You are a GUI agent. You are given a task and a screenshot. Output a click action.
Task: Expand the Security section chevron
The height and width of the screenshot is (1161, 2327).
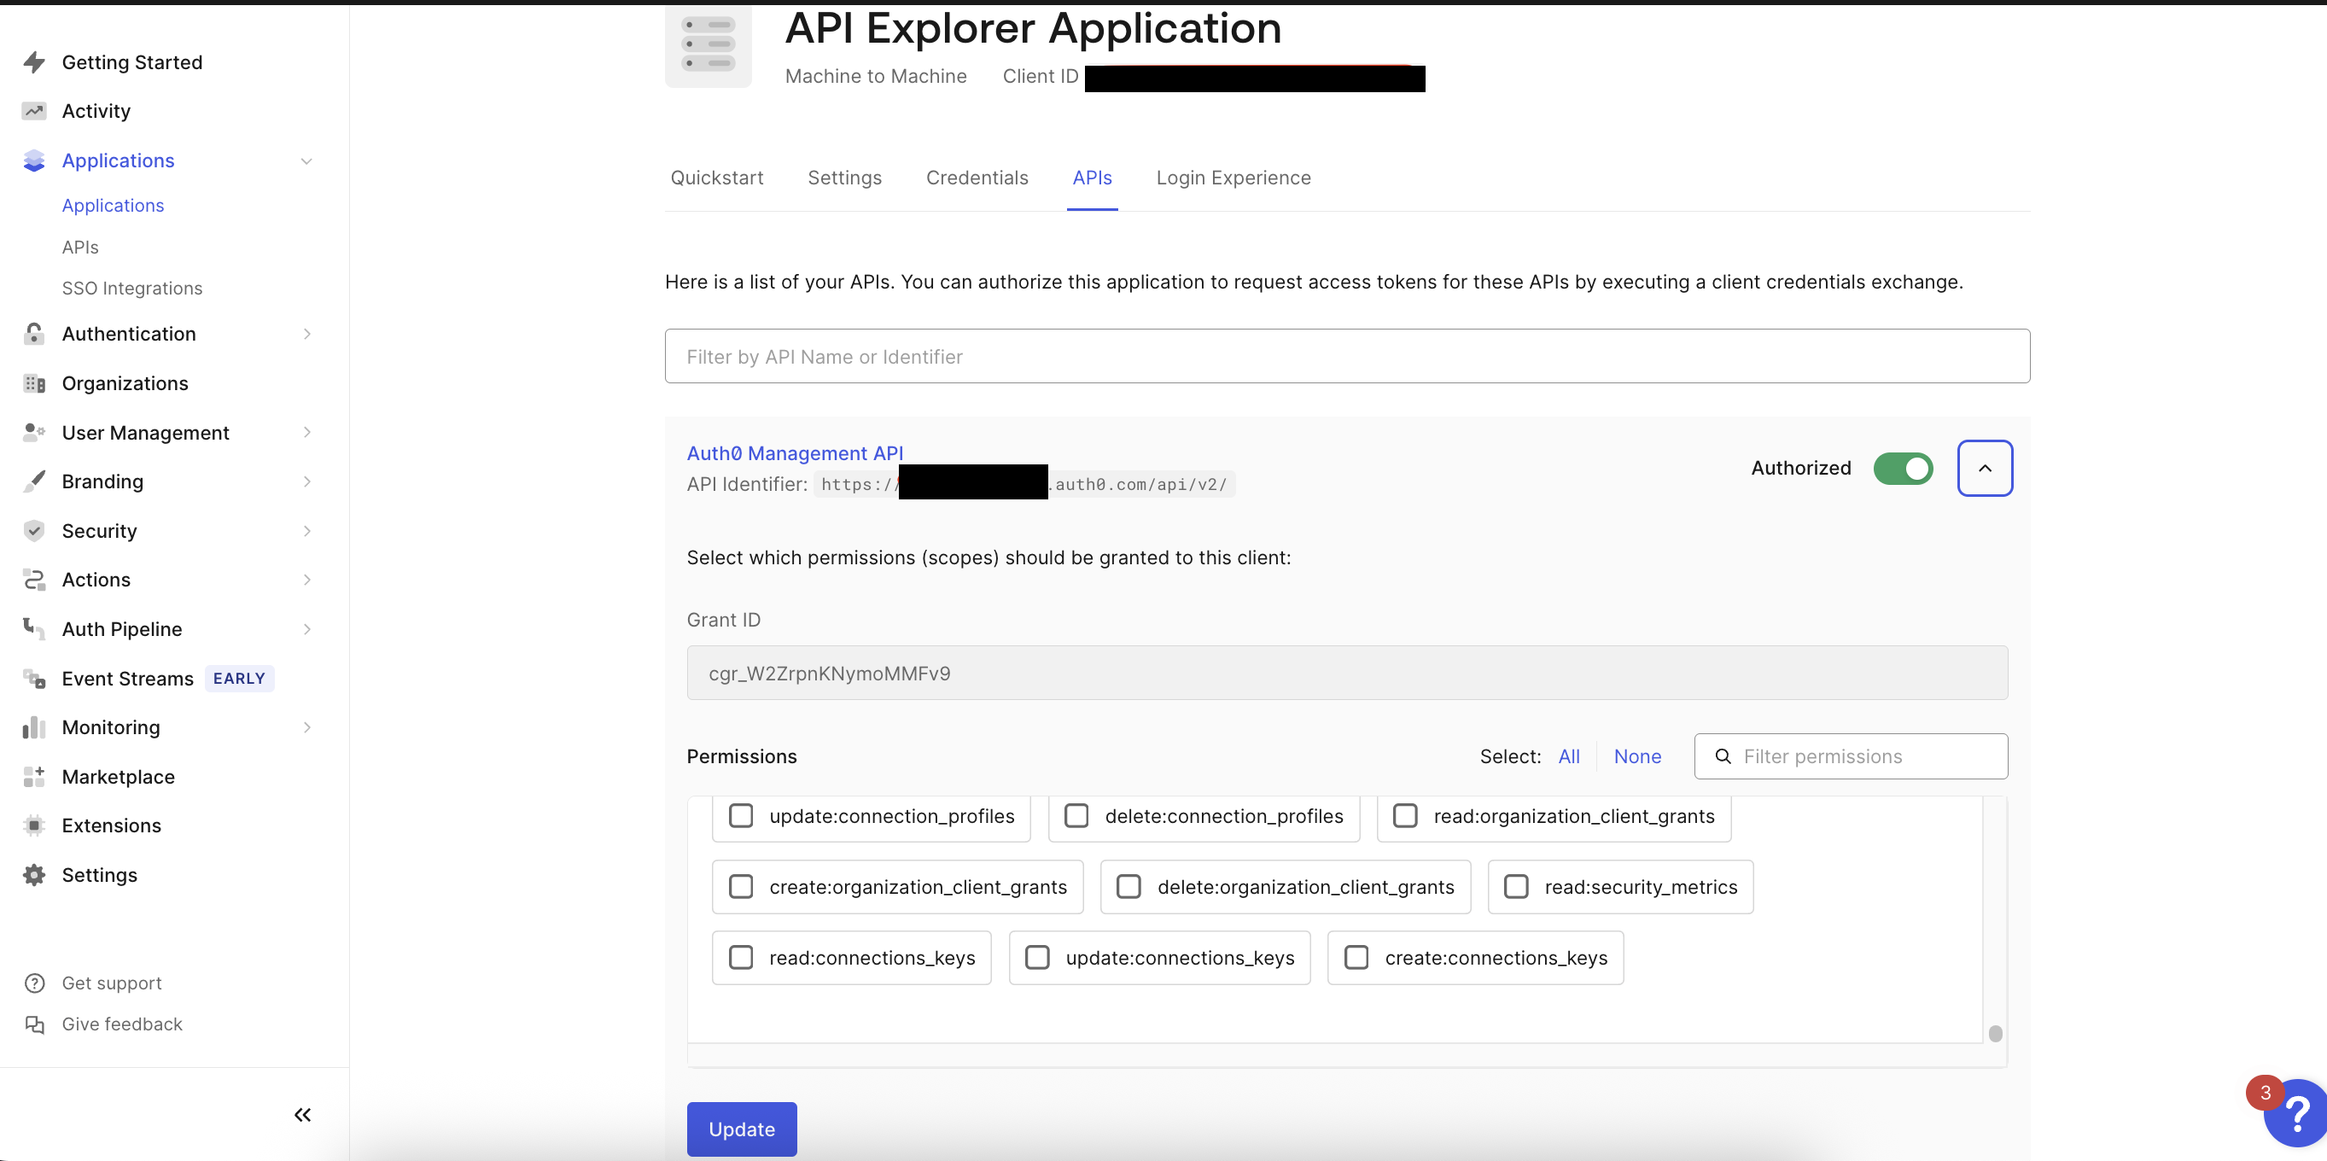[x=307, y=530]
